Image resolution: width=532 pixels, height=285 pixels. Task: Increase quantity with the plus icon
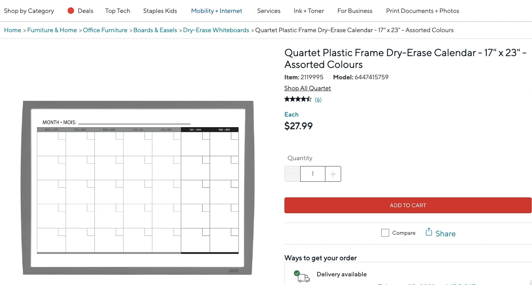coord(333,174)
